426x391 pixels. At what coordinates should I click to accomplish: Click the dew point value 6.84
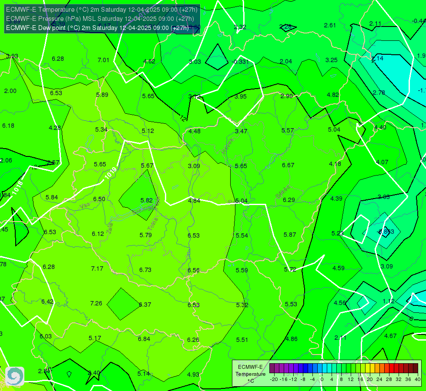pyautogui.click(x=144, y=339)
